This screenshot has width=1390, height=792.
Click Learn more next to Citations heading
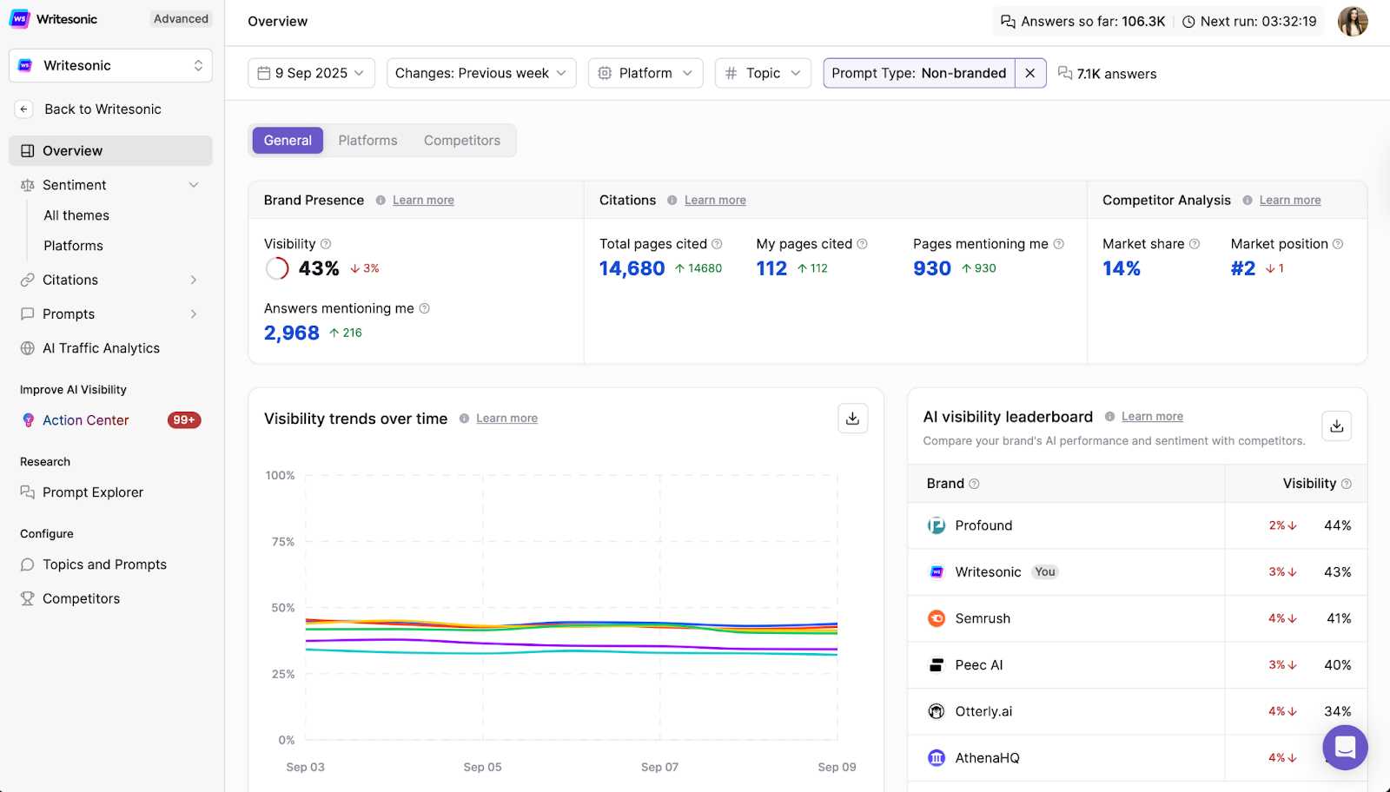(x=715, y=201)
